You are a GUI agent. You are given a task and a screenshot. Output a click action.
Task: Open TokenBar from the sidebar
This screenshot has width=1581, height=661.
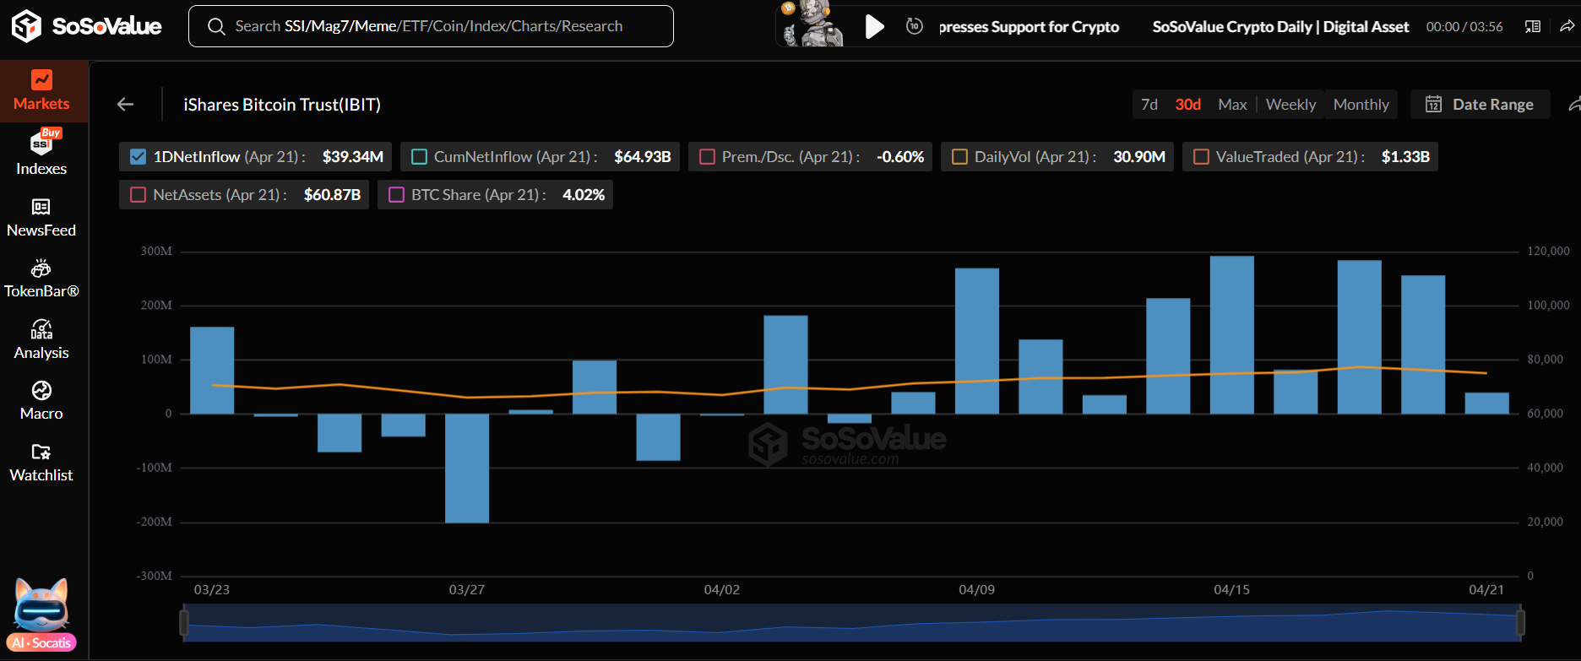click(41, 279)
